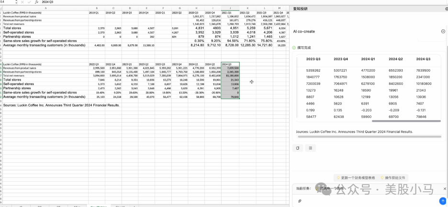Select spreadsheet cell with value 4,831
Viewport: 448px width, 207px height.
click(x=196, y=29)
